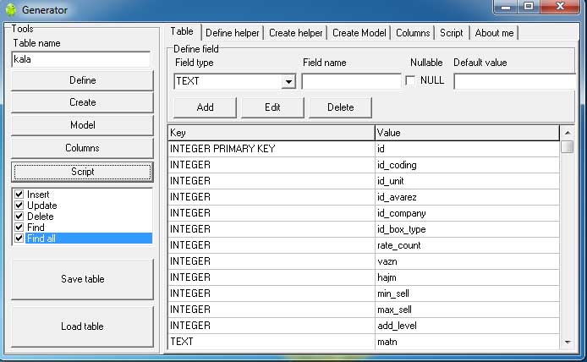Click the Edit field button
The width and height of the screenshot is (587, 362).
[x=272, y=107]
